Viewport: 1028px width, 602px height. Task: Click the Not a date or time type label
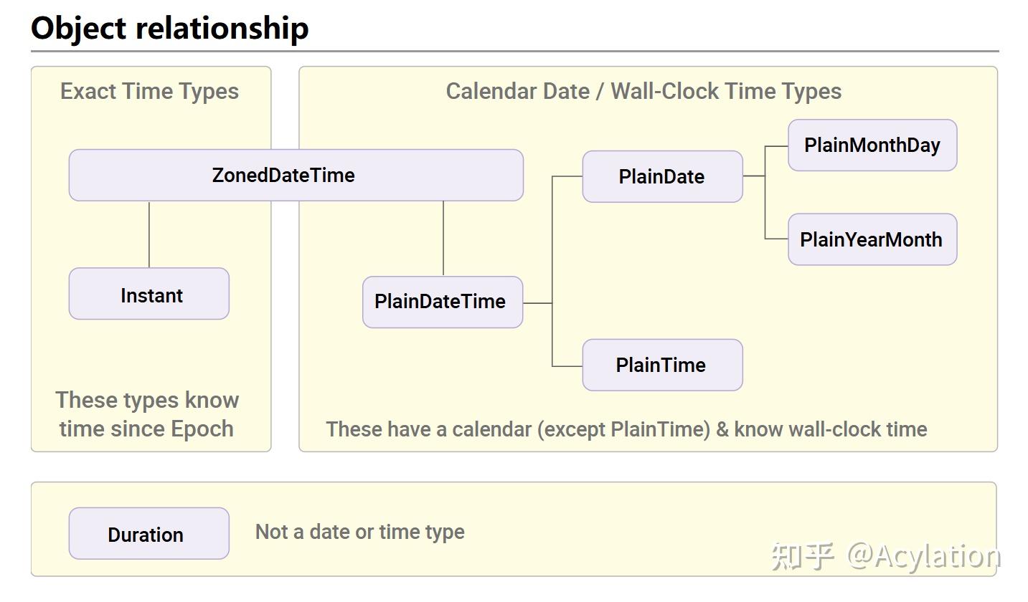(360, 532)
